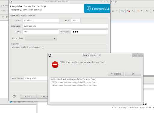Maximize the Create new connection window

pos(104,2)
